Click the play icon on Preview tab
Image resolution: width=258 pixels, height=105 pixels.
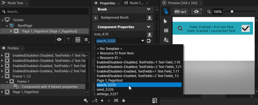click(x=164, y=3)
